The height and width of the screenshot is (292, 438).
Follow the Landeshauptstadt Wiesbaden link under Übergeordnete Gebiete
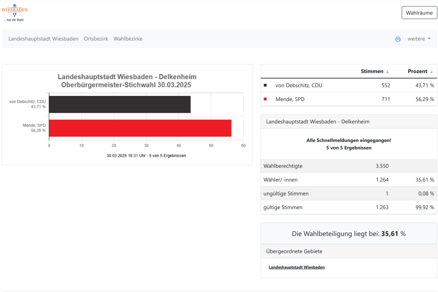297,267
